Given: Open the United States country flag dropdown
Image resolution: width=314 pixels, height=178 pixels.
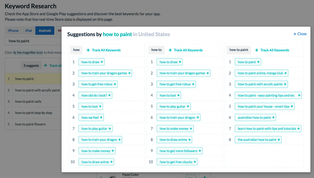Looking at the screenshot, I should 59,31.
